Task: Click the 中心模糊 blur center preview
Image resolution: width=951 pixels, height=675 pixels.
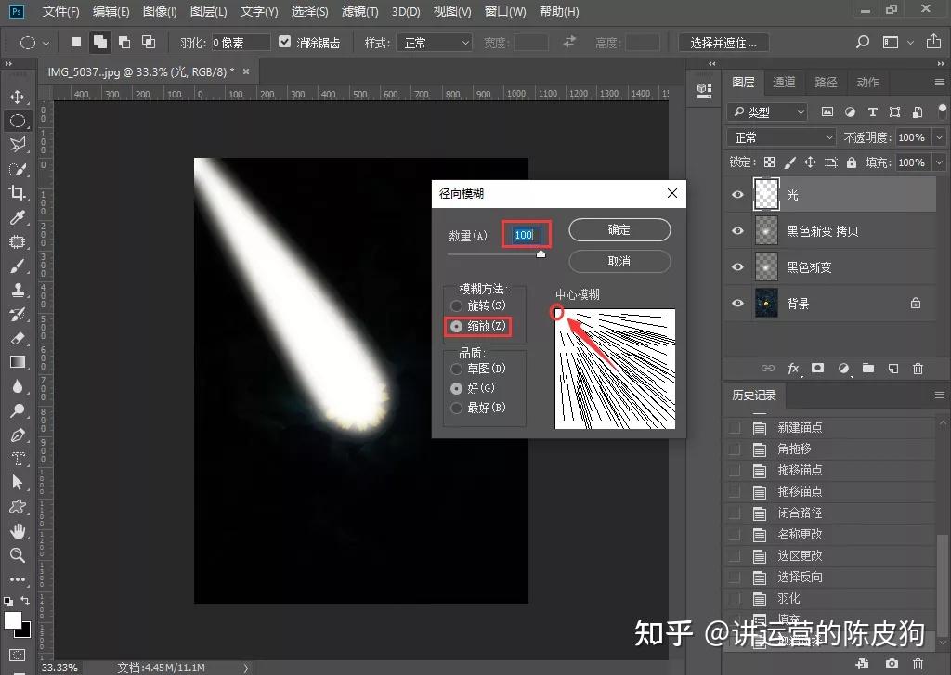Action: (615, 369)
